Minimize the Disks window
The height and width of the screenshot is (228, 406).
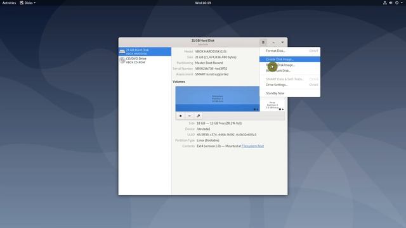tap(273, 42)
